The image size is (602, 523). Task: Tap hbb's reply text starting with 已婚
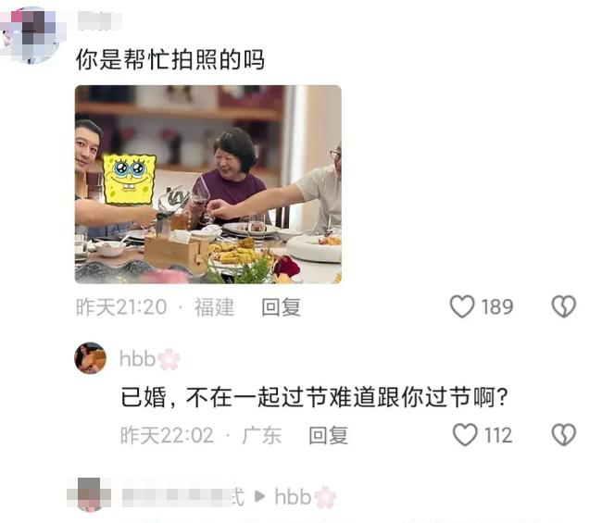pos(315,397)
